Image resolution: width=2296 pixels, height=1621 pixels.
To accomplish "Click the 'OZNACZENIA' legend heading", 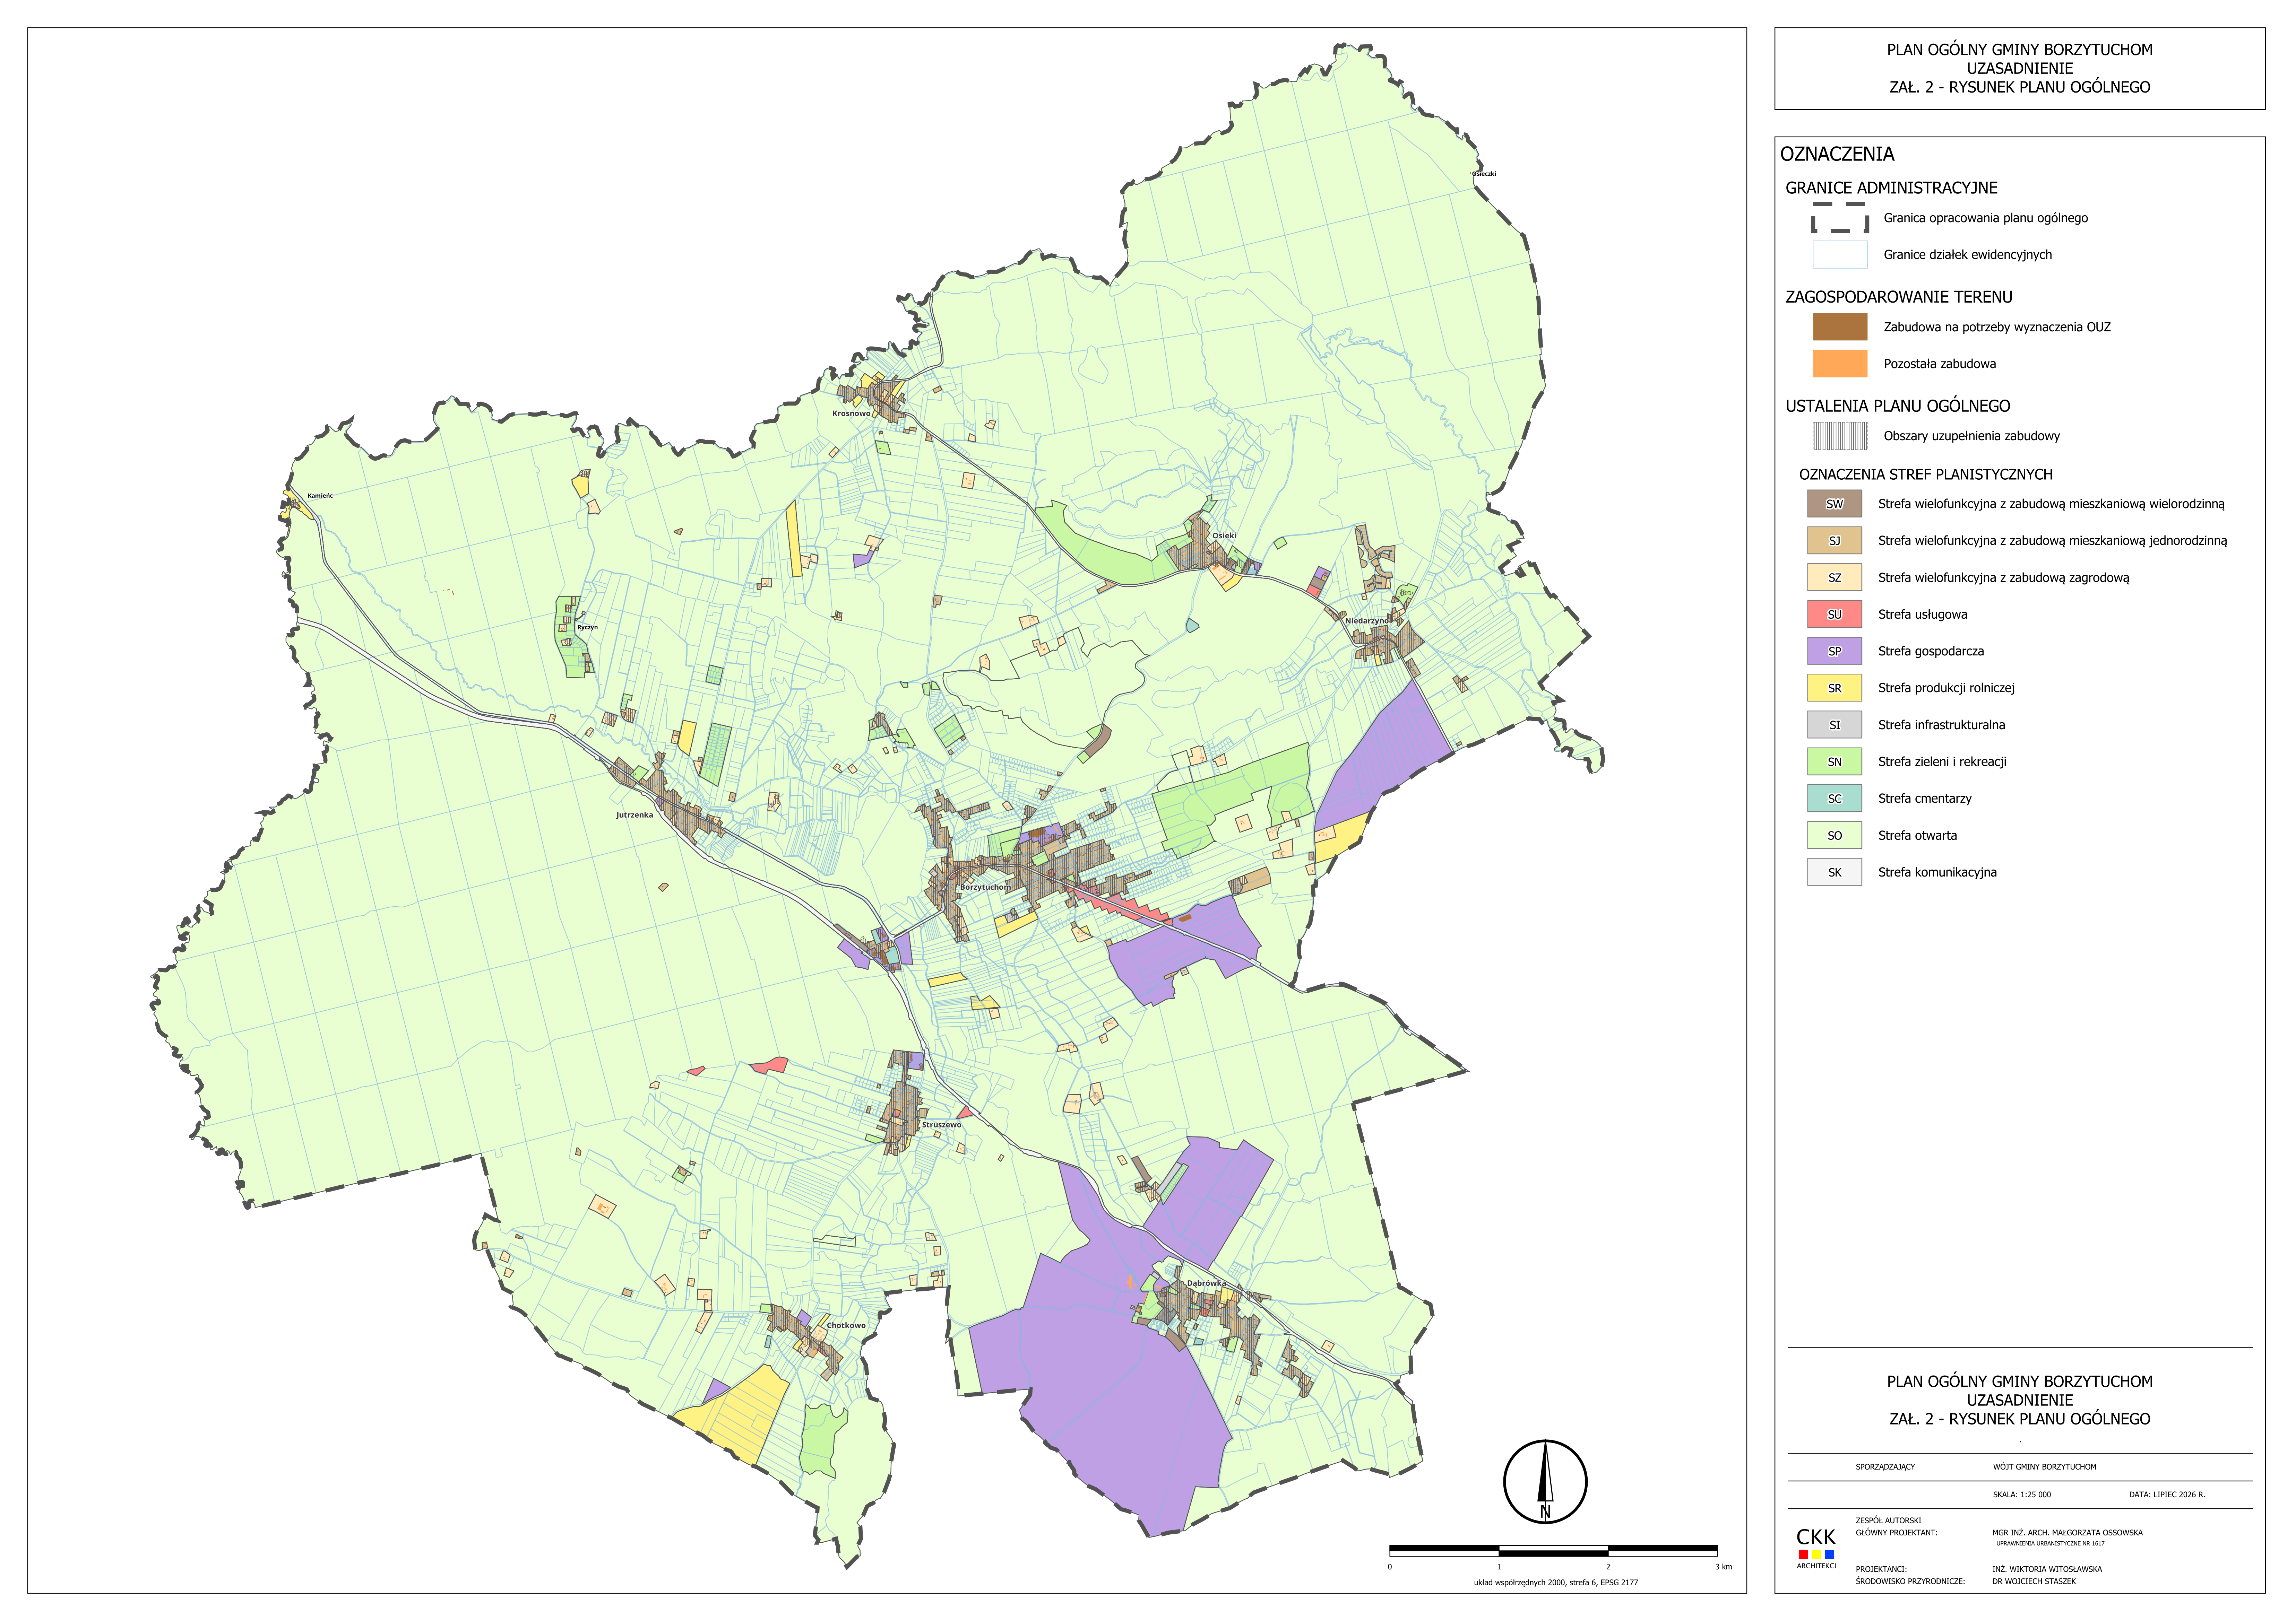I will 1837,154.
